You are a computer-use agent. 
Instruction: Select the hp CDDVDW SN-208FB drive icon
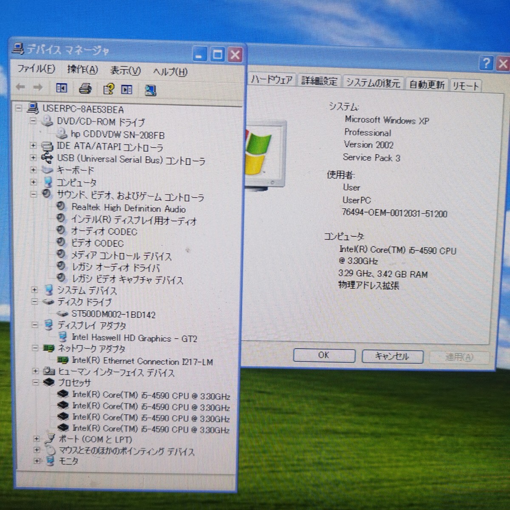point(62,134)
